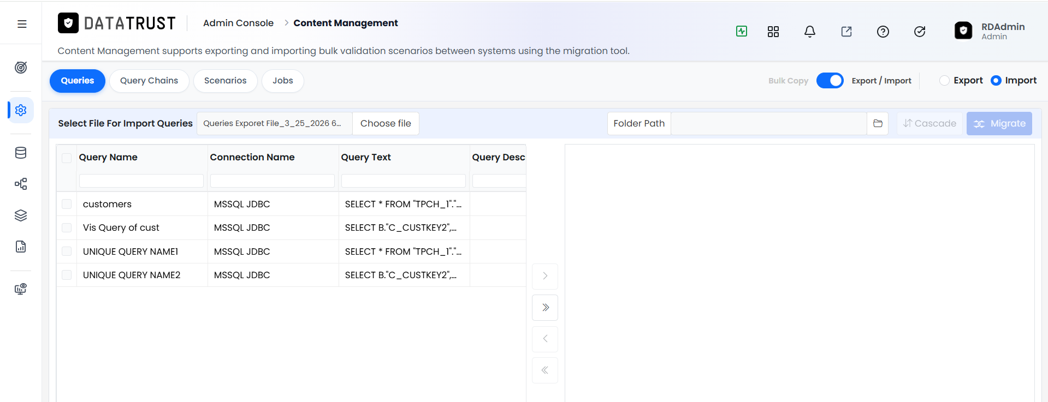Screen dimensions: 1048x402
Task: Click the Query Name filter box
Action: click(141, 181)
